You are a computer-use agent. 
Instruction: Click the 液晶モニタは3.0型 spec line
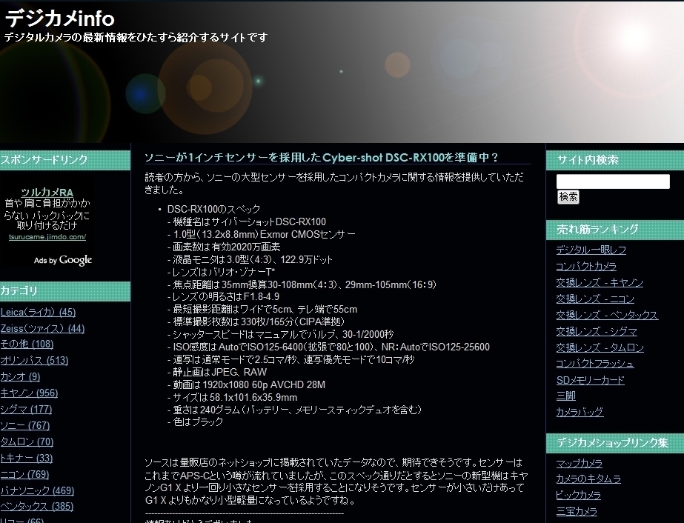[250, 259]
